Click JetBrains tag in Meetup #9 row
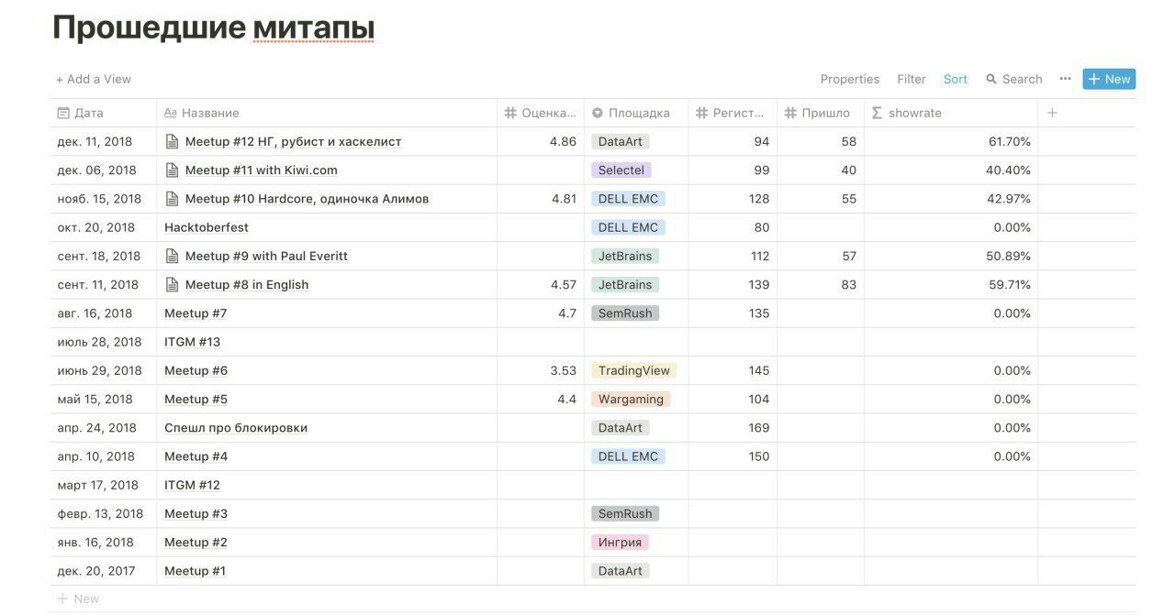 click(x=625, y=256)
